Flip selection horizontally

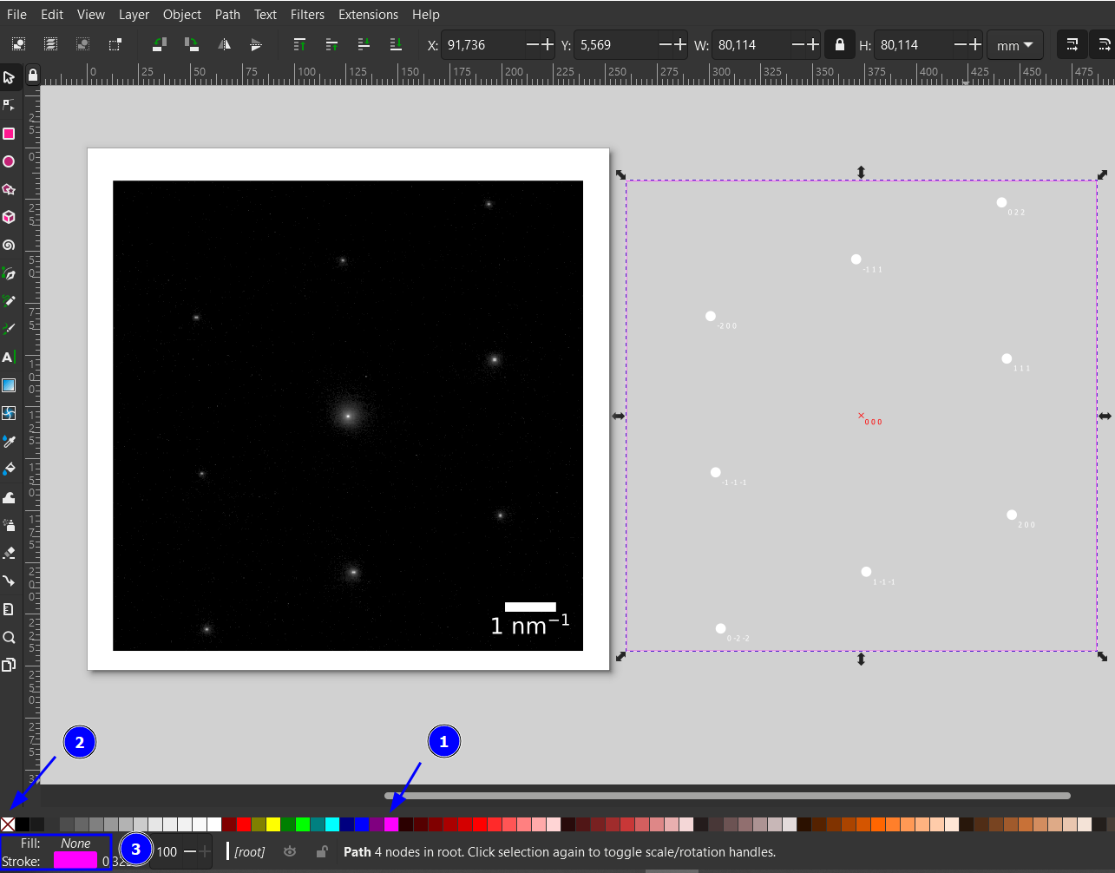pyautogui.click(x=224, y=44)
